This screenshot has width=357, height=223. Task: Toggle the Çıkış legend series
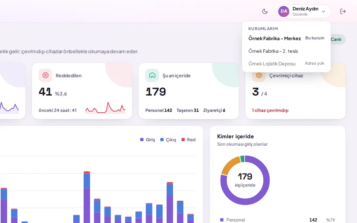click(x=168, y=140)
